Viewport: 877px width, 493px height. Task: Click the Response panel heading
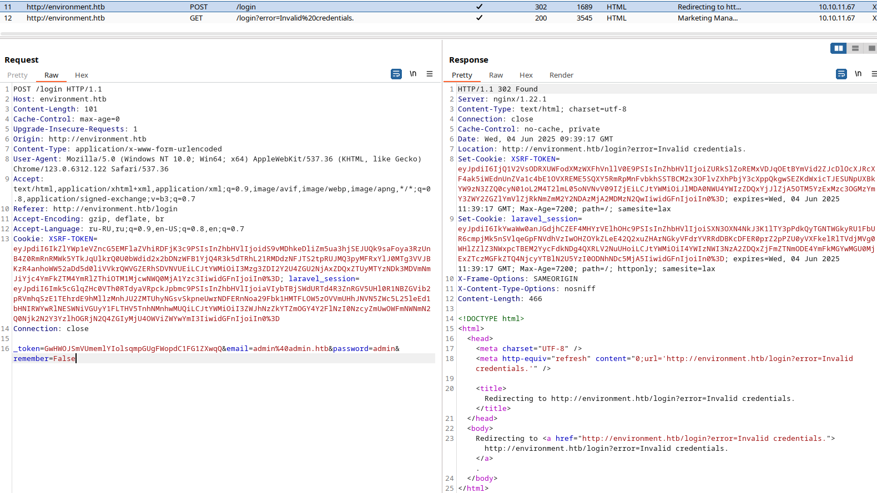[x=468, y=60]
